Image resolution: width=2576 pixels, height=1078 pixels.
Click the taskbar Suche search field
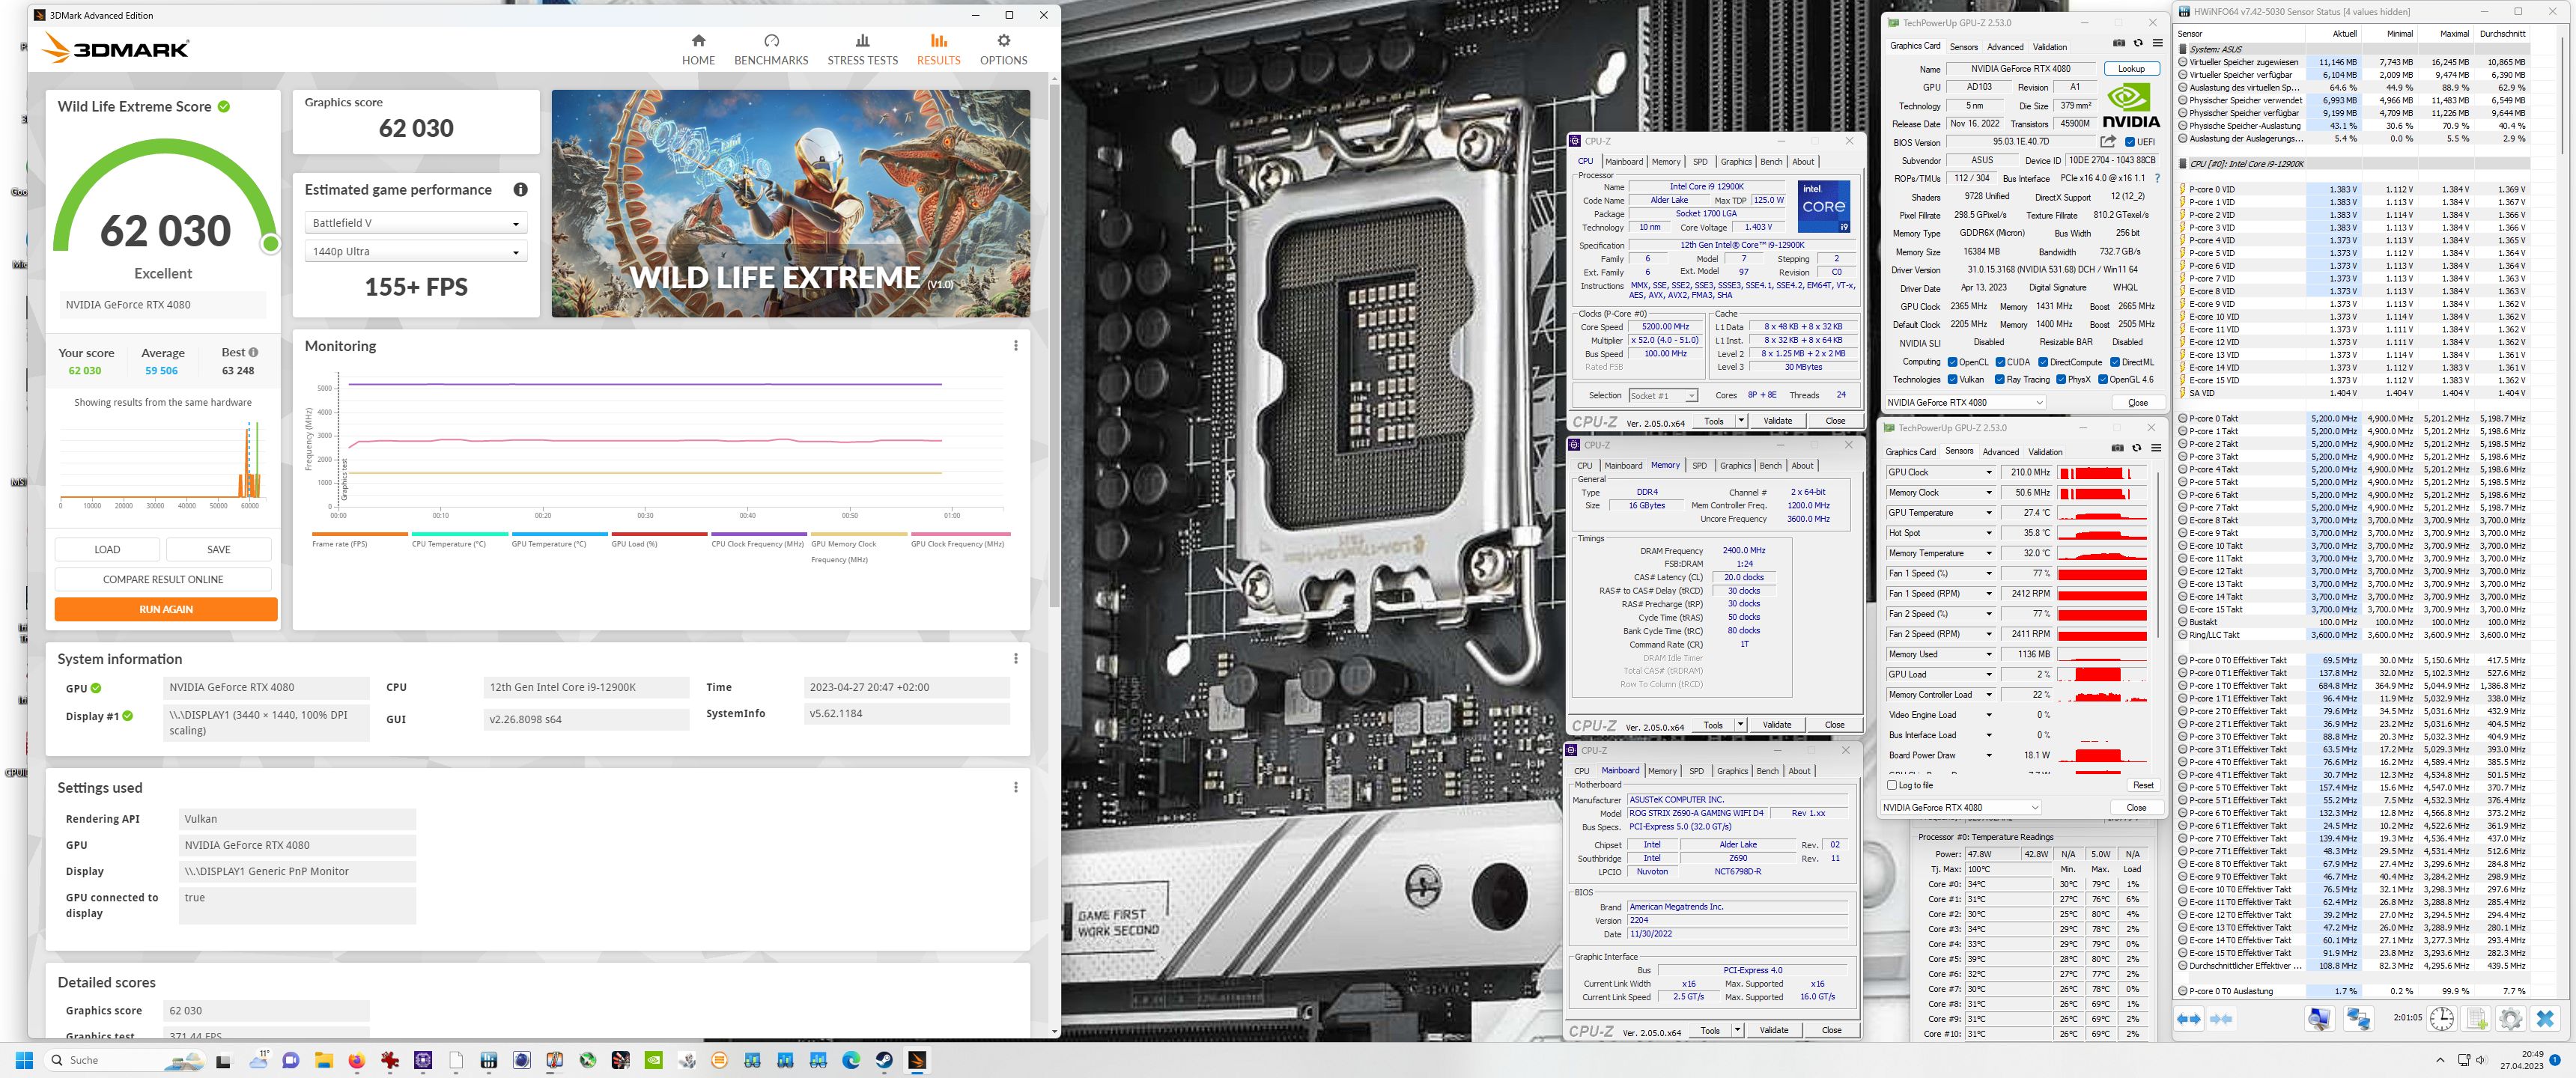126,1060
